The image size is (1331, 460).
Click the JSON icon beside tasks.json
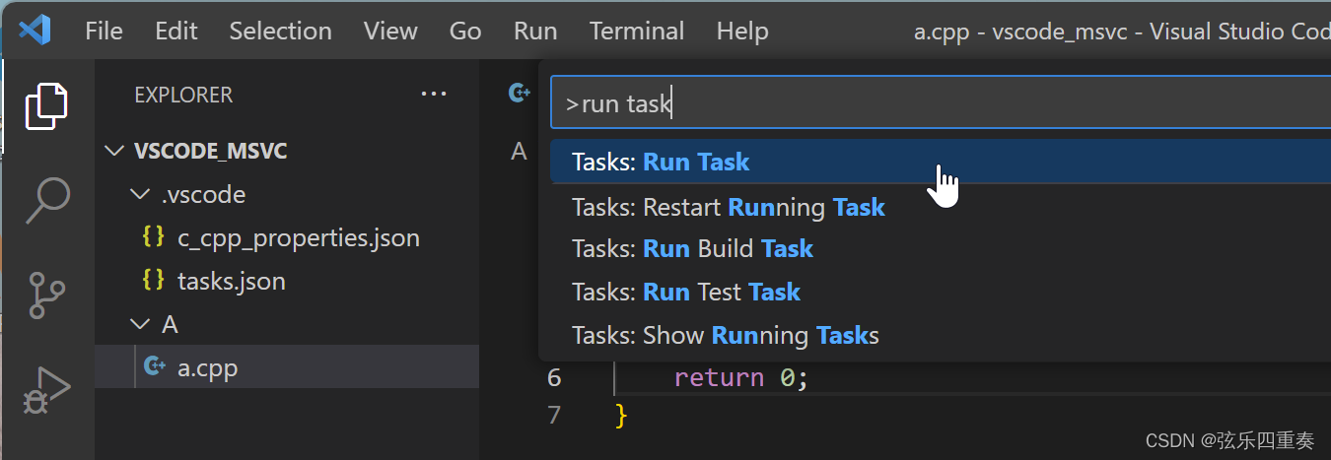pos(153,281)
